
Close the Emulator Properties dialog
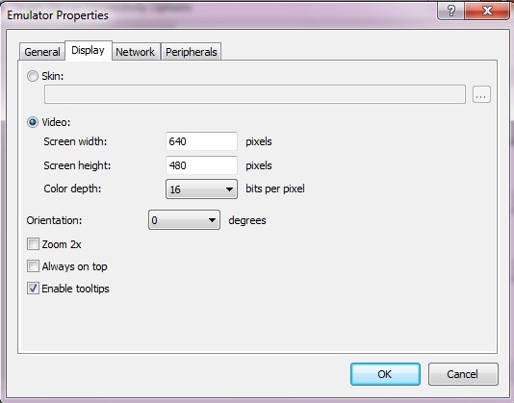pyautogui.click(x=487, y=11)
